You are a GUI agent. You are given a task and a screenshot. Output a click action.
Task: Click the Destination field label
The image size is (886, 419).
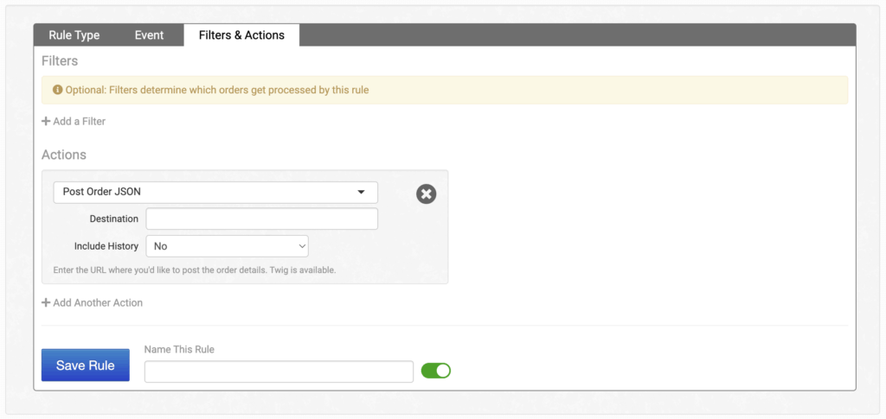pyautogui.click(x=113, y=219)
